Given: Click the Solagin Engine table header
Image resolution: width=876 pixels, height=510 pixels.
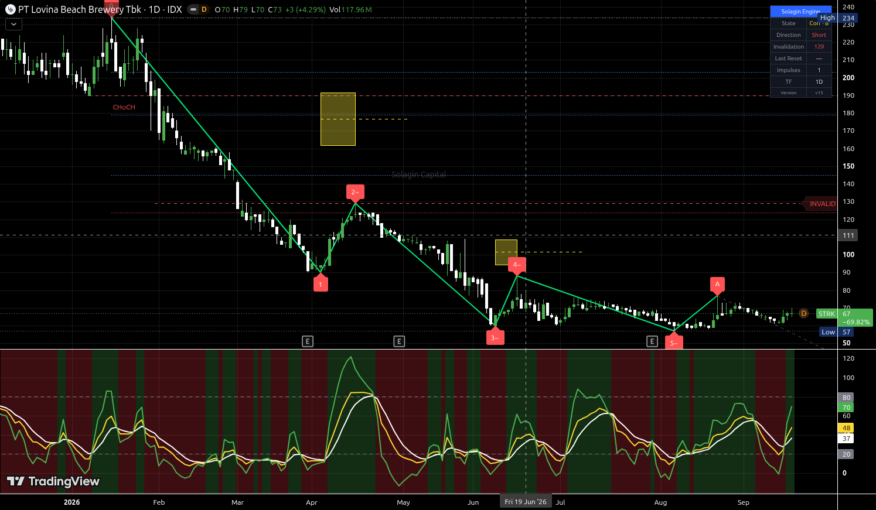Looking at the screenshot, I should coord(800,11).
